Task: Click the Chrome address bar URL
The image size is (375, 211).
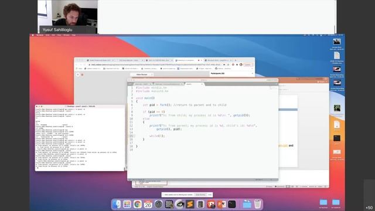Action: point(155,64)
